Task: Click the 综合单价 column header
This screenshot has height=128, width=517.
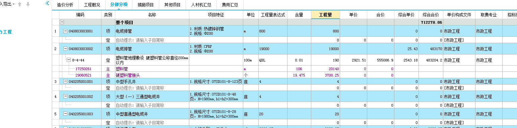Action: (x=406, y=15)
